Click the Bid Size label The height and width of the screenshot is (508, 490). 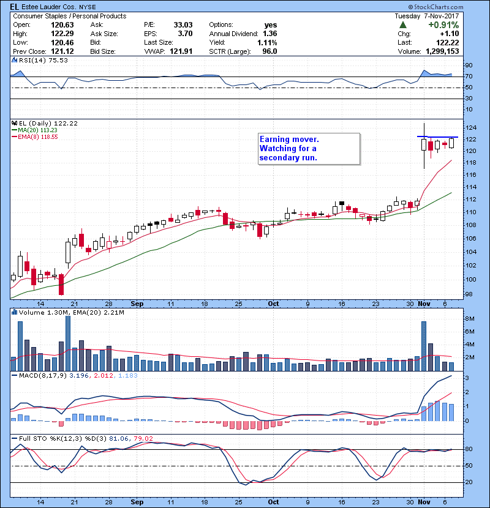(x=103, y=51)
